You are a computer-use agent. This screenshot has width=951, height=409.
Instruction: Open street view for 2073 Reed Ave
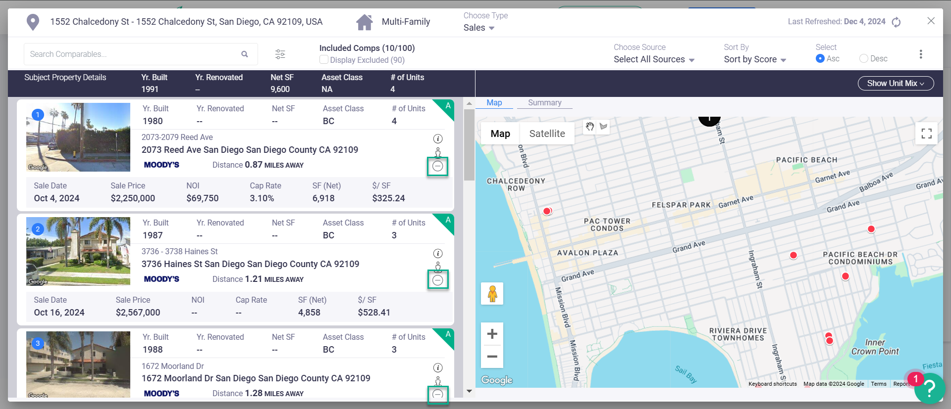click(x=438, y=152)
